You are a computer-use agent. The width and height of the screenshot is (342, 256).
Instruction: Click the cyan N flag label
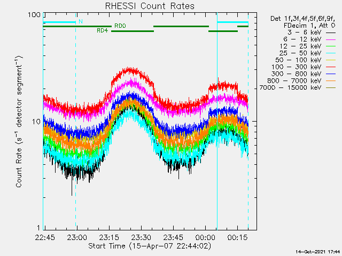(81, 21)
